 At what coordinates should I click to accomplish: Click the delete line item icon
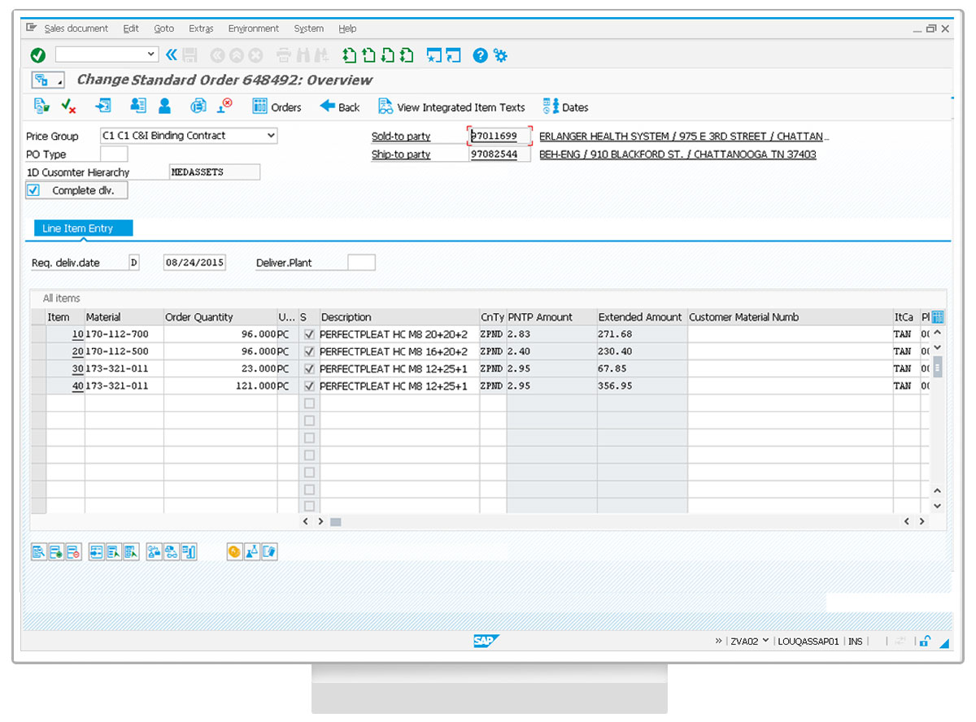[73, 552]
